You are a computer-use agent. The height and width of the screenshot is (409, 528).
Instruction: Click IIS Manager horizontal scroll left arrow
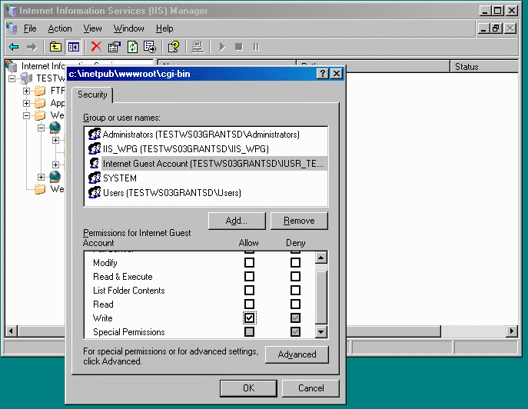(11, 331)
